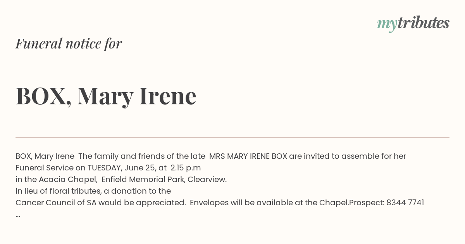Screen dimensions: 465x244
Task: Click the mytributes logo
Action: coord(413,24)
